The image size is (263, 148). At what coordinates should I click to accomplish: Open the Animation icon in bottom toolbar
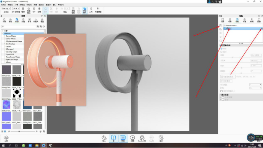pos(132,138)
